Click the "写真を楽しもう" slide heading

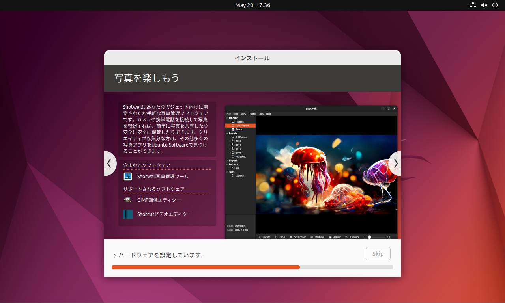(x=147, y=78)
